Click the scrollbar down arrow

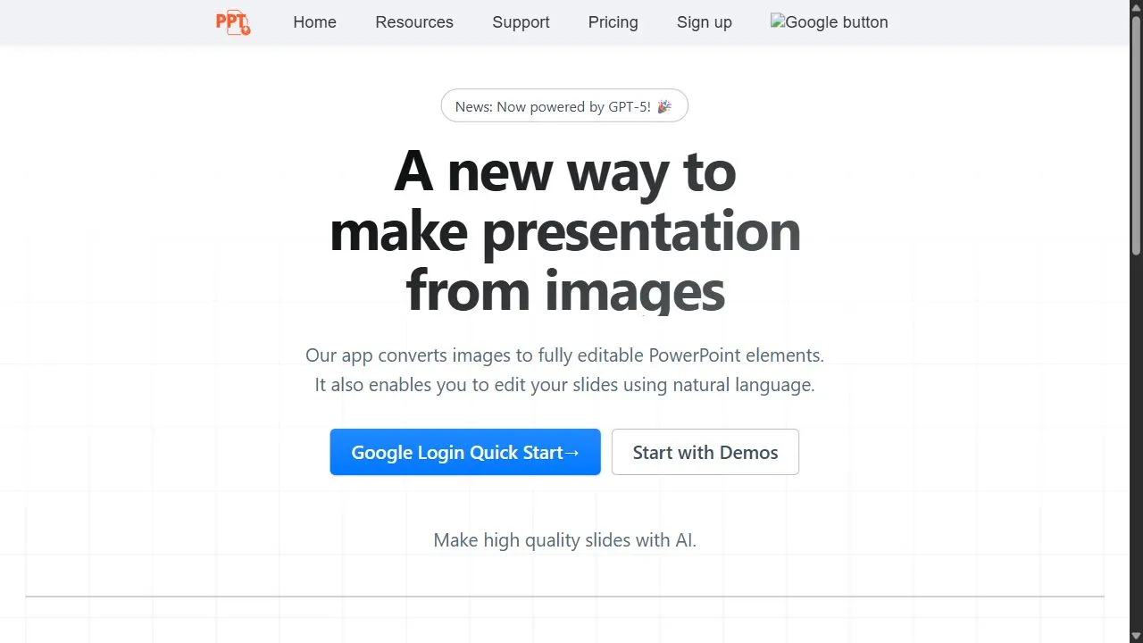pos(1136,636)
